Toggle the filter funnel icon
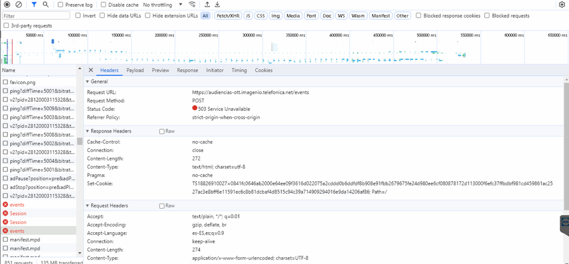The width and height of the screenshot is (569, 264). pyautogui.click(x=34, y=5)
